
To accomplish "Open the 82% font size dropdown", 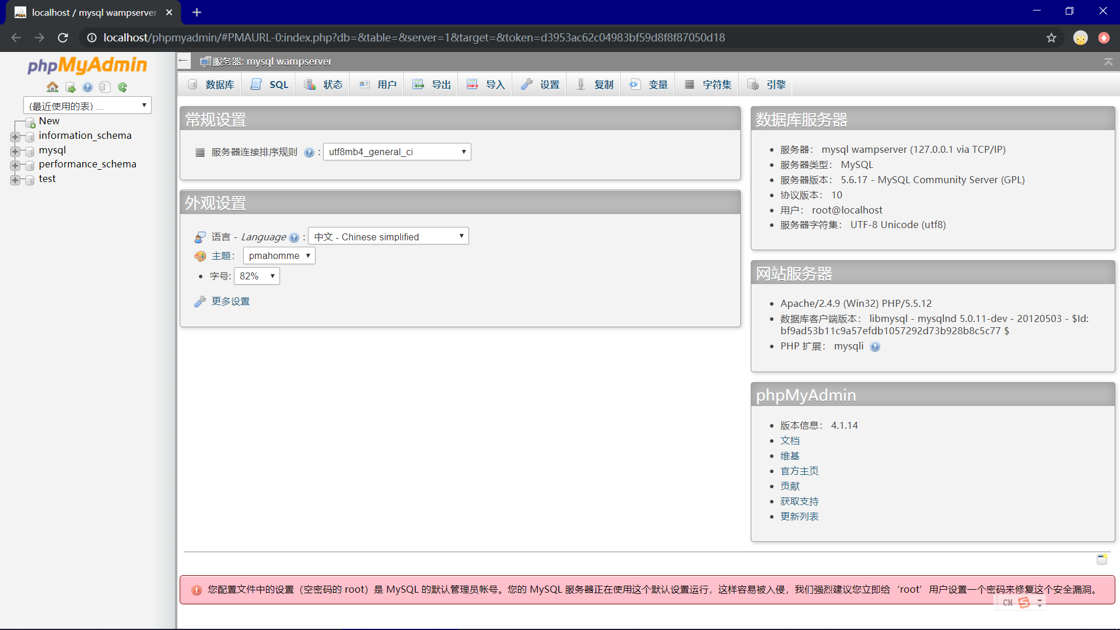I will (257, 276).
